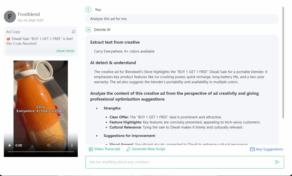The height and width of the screenshot is (176, 292).
Task: Play the Frostblend ad video
Action: coord(10,145)
